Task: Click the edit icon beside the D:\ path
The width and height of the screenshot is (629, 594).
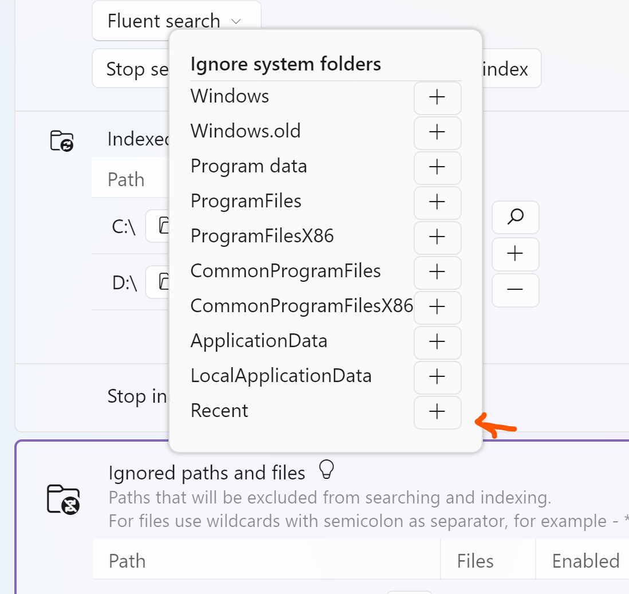Action: click(162, 282)
